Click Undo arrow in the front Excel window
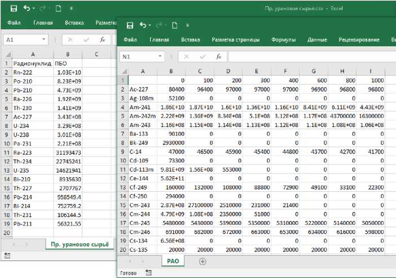 pyautogui.click(x=143, y=25)
